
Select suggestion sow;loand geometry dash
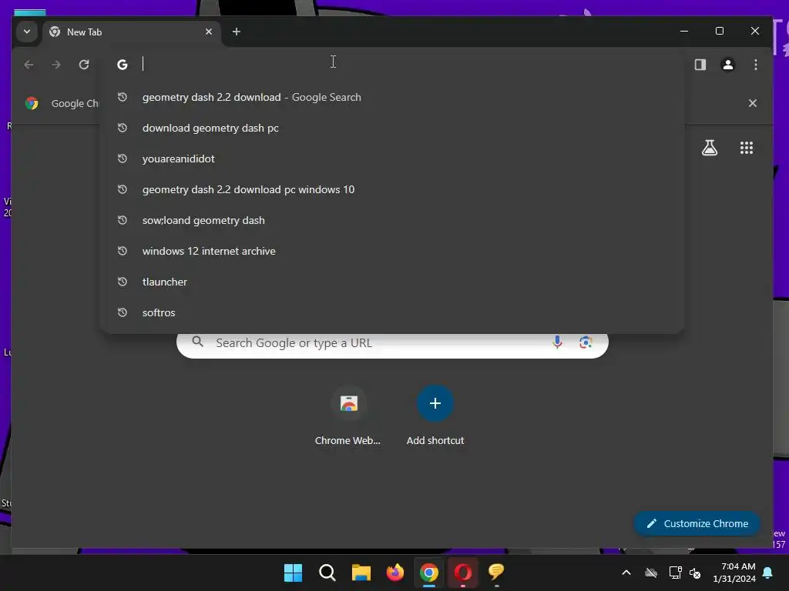click(x=392, y=220)
